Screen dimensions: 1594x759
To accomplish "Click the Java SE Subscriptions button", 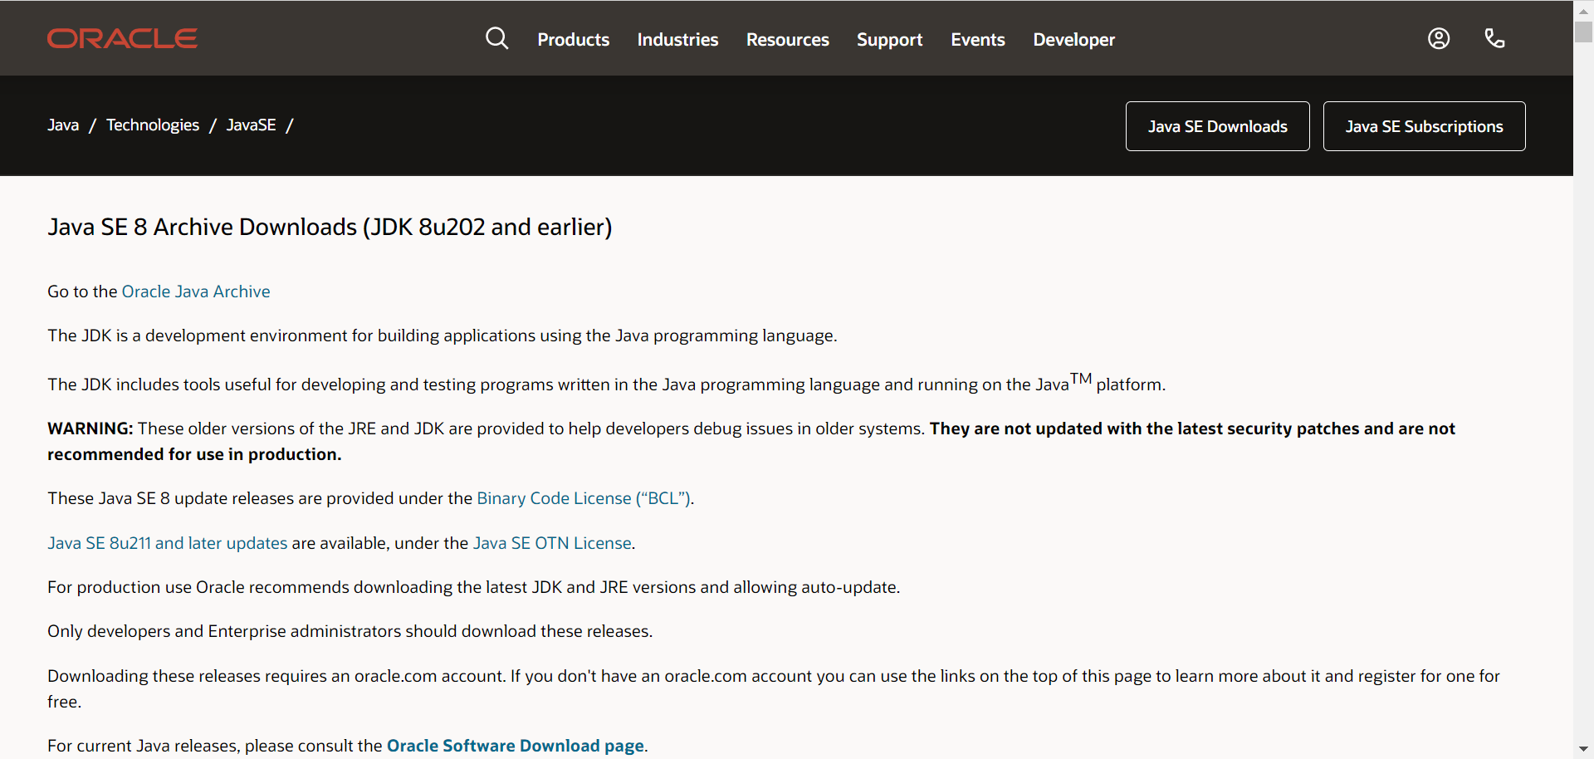I will point(1424,126).
